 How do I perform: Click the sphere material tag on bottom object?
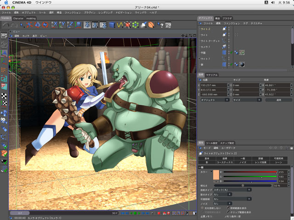(x=242, y=64)
